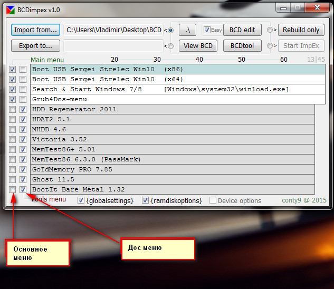This screenshot has width=334, height=289.
Task: Toggle the {globalsettings} checkbox
Action: 81,200
